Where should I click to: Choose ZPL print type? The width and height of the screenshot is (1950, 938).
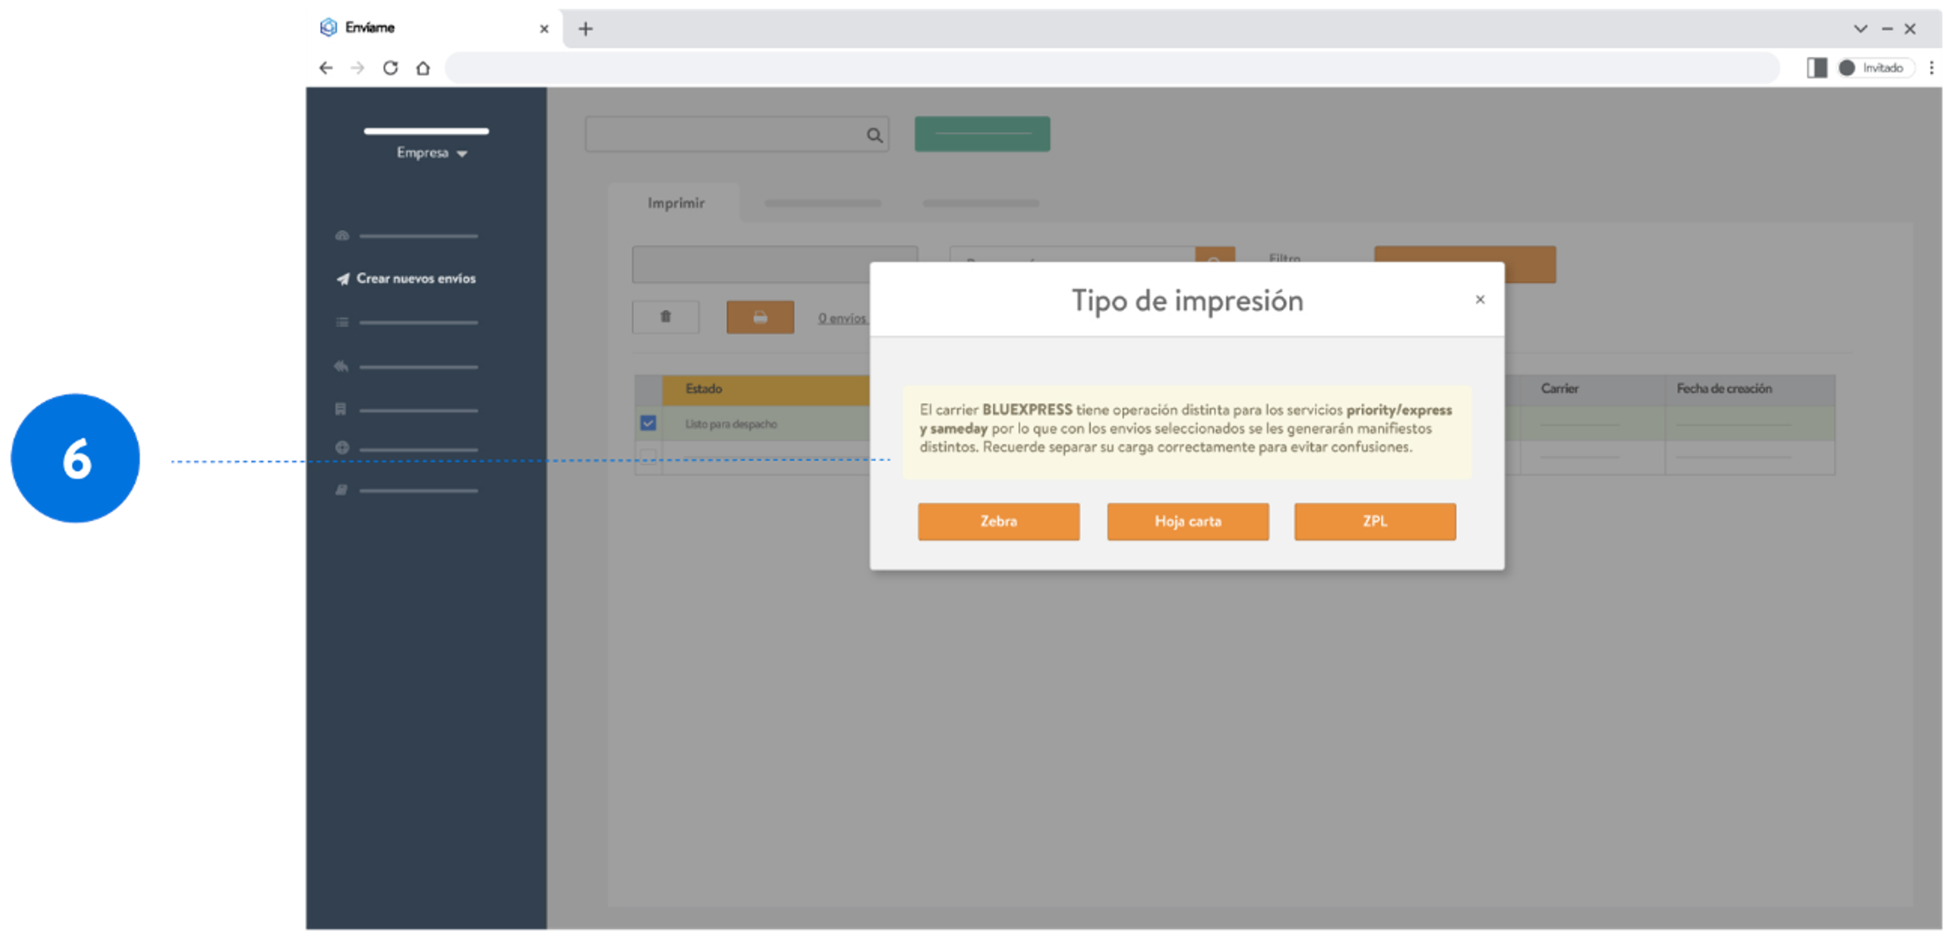pos(1375,522)
